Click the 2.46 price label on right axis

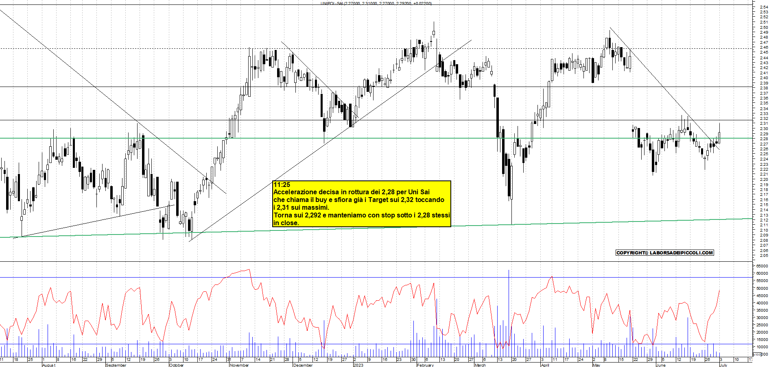pos(764,48)
